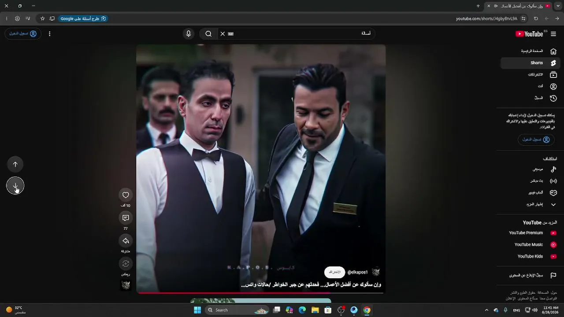Open the Chrome profile icon

pos(17,18)
